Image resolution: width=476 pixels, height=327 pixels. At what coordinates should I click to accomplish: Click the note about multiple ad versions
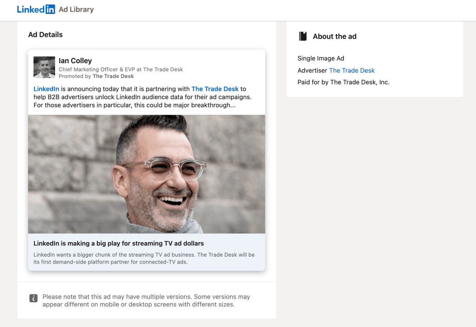(x=146, y=300)
